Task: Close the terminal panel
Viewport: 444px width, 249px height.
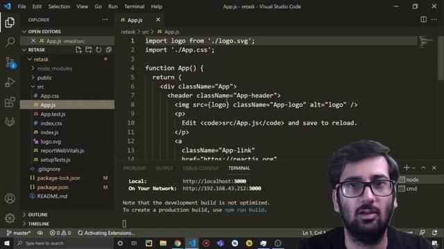Action: click(x=434, y=167)
